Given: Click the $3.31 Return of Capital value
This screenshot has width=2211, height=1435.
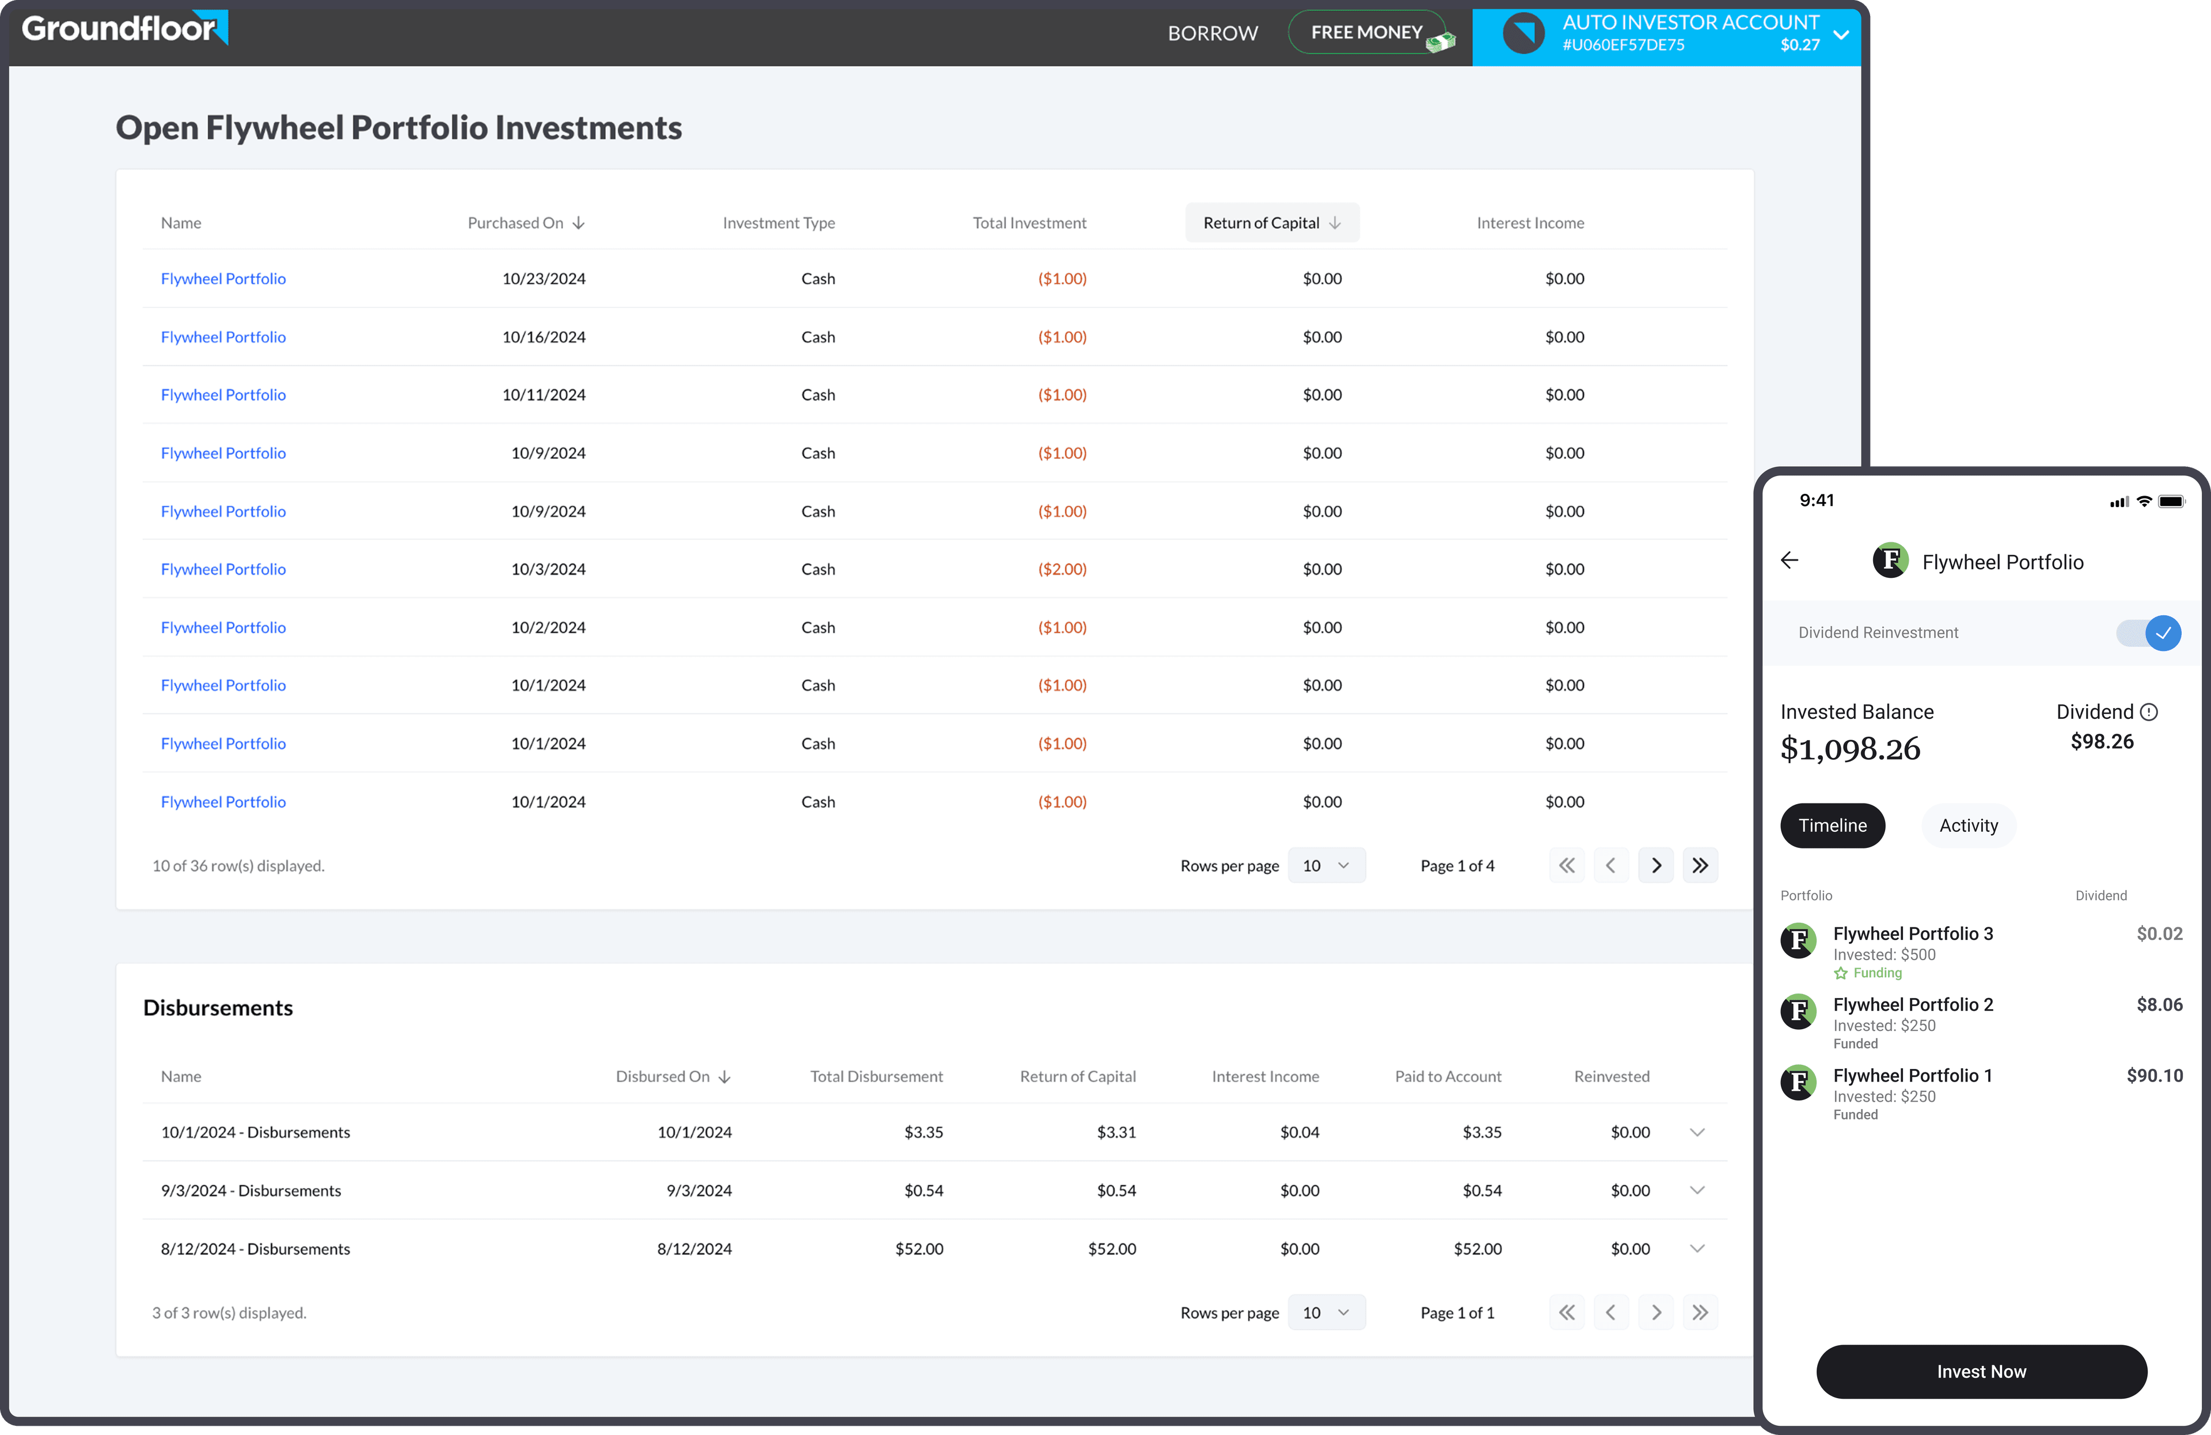Looking at the screenshot, I should coord(1116,1132).
